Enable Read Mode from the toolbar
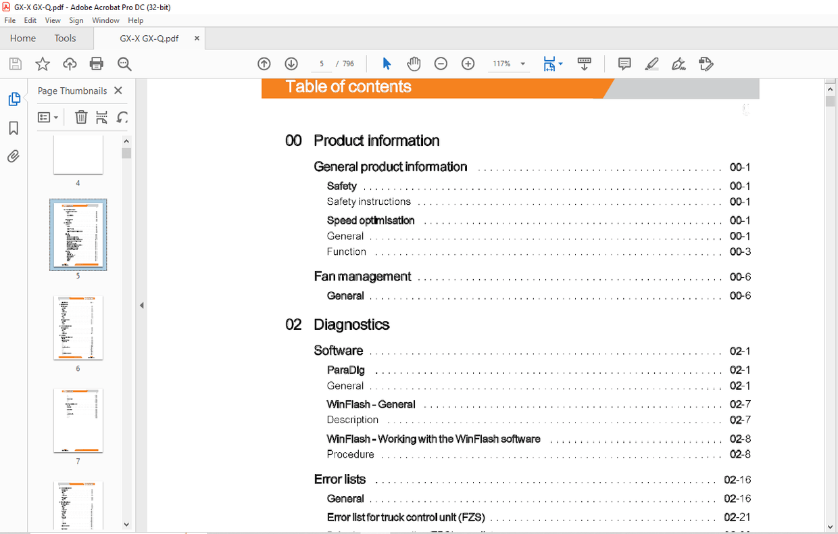This screenshot has width=838, height=534. (584, 63)
